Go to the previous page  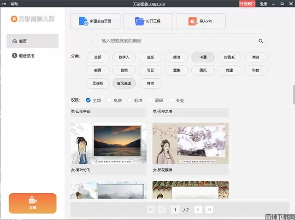point(162,209)
